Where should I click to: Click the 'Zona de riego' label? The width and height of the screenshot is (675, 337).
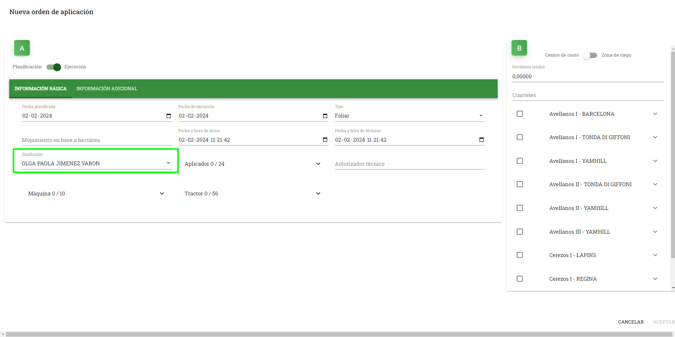tap(616, 55)
